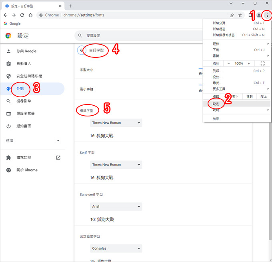Viewport: 272px width, 262px height.
Task: Click the browser window icon beside 預設瀏覽器
Action: pyautogui.click(x=8, y=114)
